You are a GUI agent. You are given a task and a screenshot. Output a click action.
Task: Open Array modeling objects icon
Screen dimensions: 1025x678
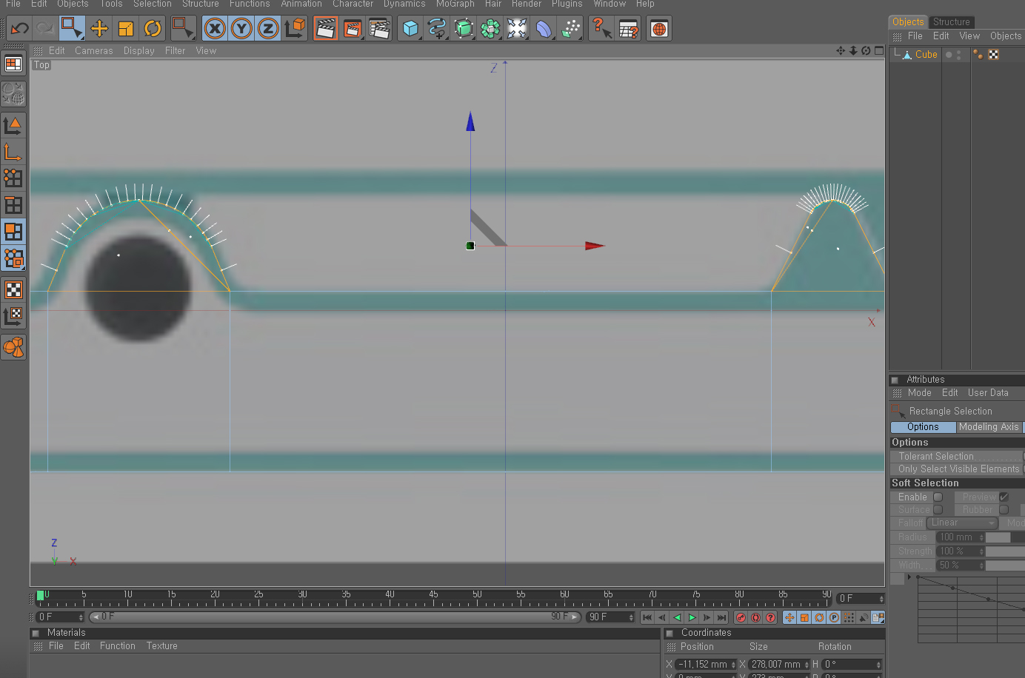click(x=490, y=29)
